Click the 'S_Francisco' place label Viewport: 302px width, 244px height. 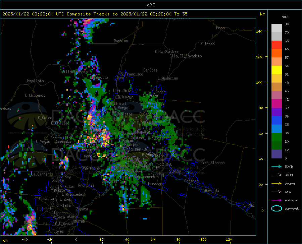132,74
